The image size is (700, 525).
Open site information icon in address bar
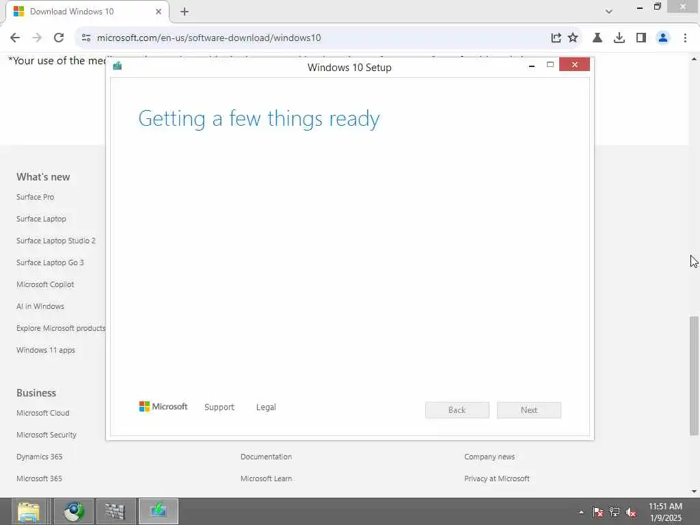click(86, 38)
